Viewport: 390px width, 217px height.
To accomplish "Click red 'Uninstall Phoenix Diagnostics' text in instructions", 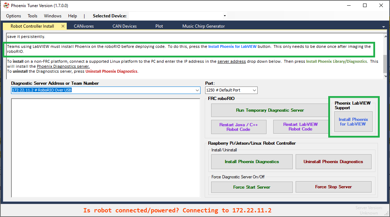I will (111, 71).
